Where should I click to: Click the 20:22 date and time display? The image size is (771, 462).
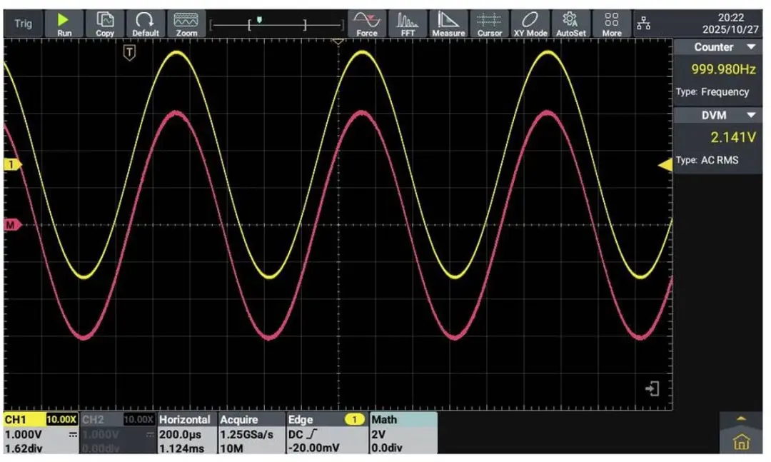point(731,23)
